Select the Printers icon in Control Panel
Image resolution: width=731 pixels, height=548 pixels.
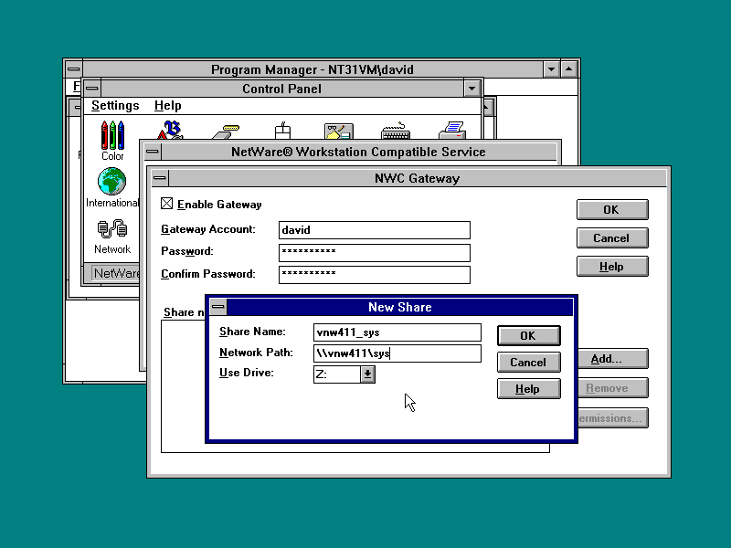[452, 130]
